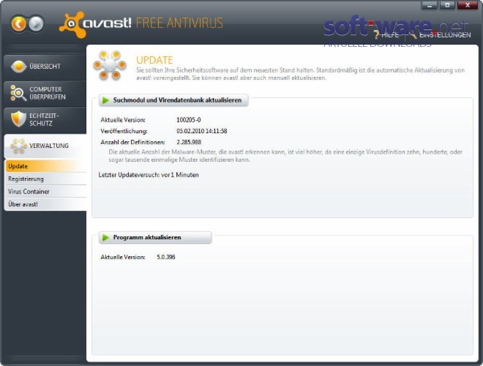Image resolution: width=483 pixels, height=366 pixels.
Task: Click the Veröffentlichung label
Action: click(x=124, y=131)
